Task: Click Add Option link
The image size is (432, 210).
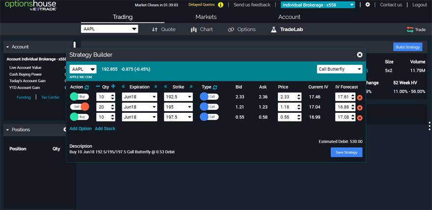Action: (x=81, y=129)
